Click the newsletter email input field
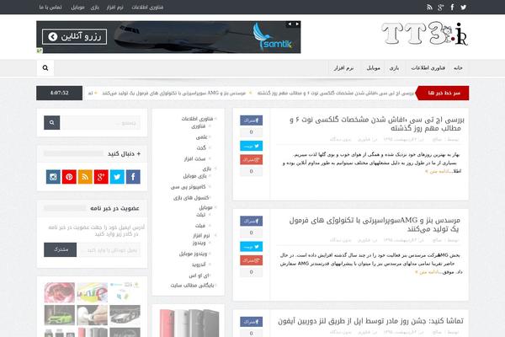The image size is (505, 337). (109, 250)
